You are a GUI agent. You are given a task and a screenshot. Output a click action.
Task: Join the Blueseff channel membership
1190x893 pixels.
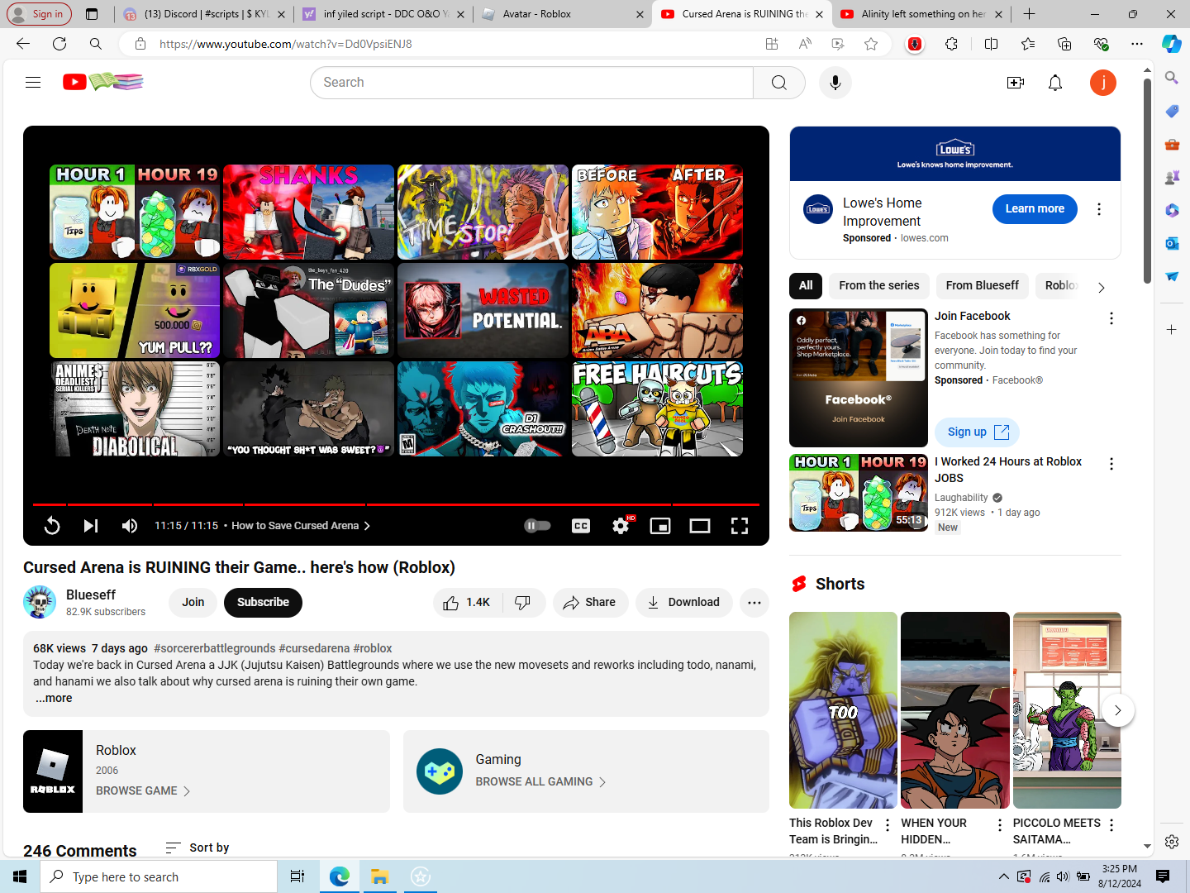(x=193, y=603)
